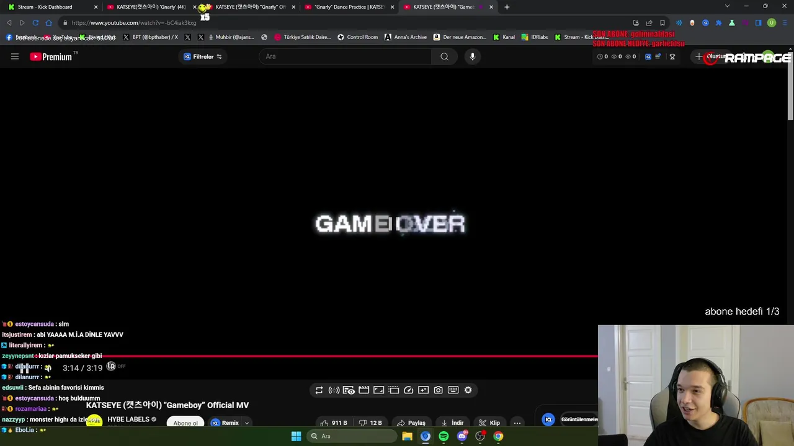
Task: Click the clapperboard icon in player toolbar
Action: pyautogui.click(x=364, y=390)
